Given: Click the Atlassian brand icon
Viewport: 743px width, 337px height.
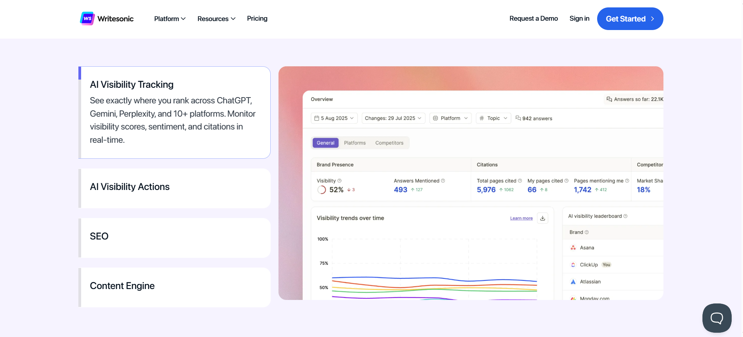Looking at the screenshot, I should 573,282.
